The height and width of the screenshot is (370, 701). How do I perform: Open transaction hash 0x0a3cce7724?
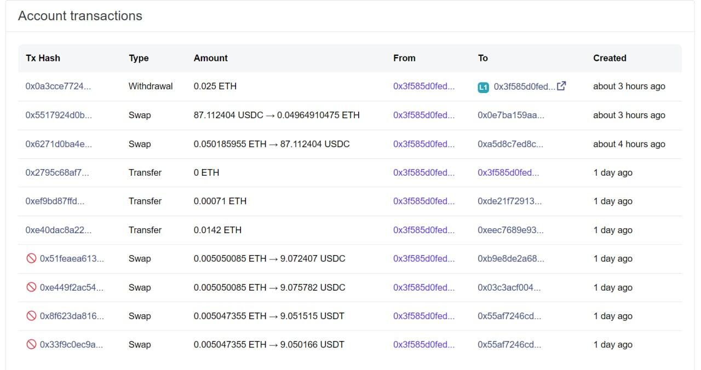point(58,86)
